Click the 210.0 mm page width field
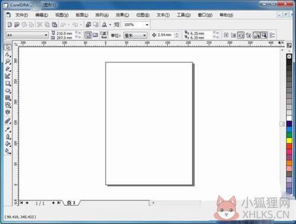Viewport: 296px width, 224px height. point(65,33)
